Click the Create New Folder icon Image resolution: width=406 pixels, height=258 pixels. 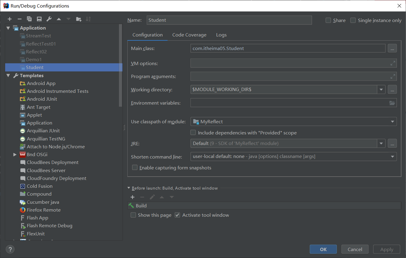click(78, 19)
